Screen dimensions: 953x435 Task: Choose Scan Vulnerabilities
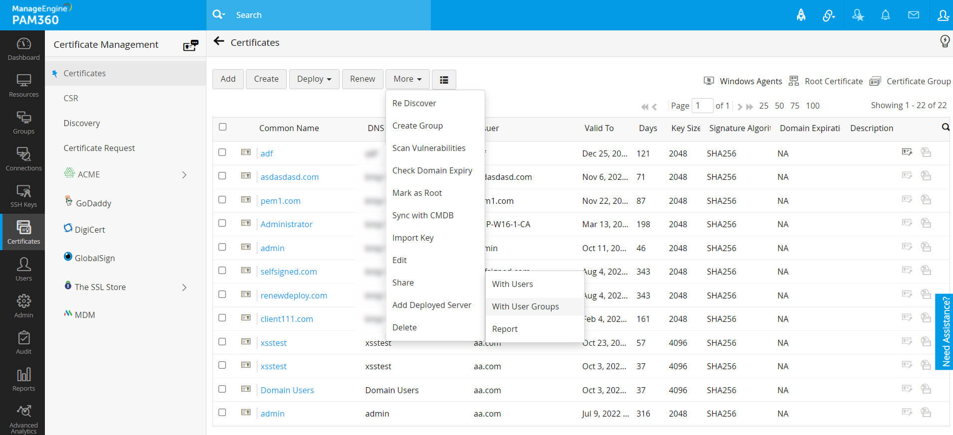click(435, 148)
